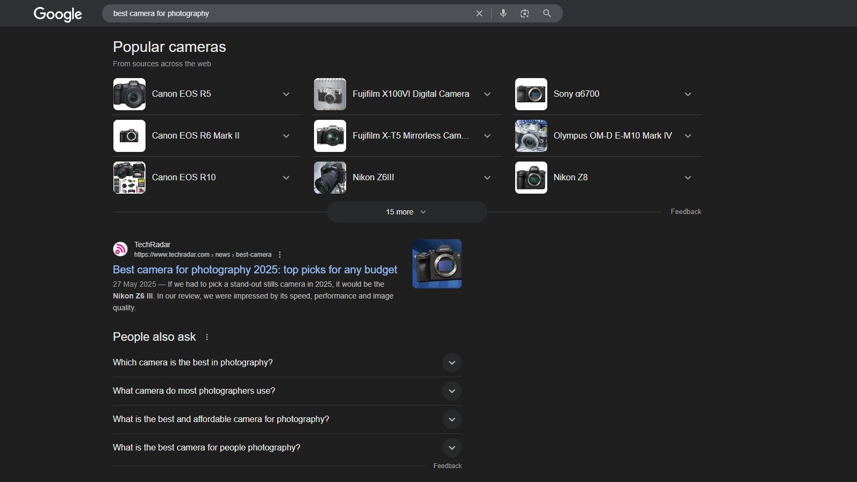Select Fujifilm X100VI Digital Camera name
857x482 pixels.
411,94
